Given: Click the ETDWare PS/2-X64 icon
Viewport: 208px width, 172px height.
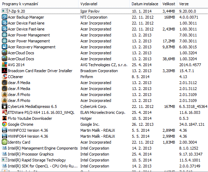Looking at the screenshot, I should pyautogui.click(x=5, y=112).
